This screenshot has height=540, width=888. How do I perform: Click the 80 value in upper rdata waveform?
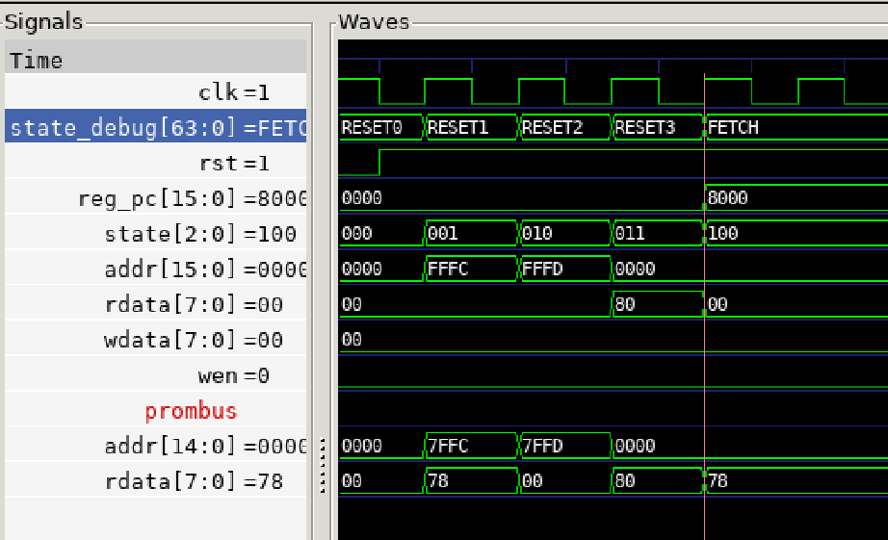[x=625, y=304]
